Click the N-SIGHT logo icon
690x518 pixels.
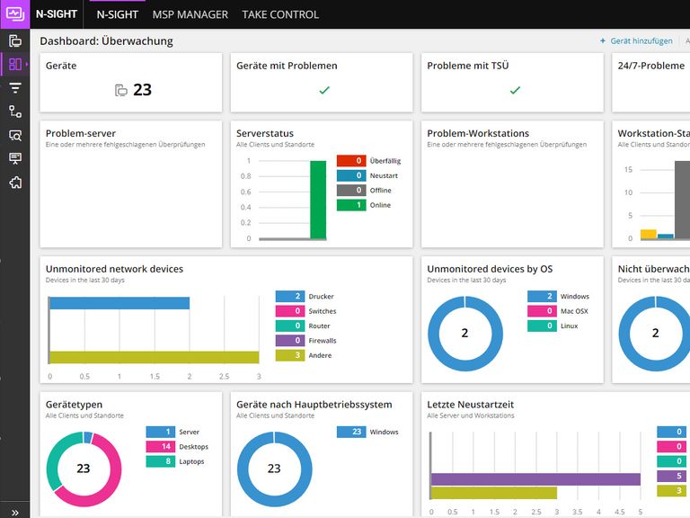[15, 14]
